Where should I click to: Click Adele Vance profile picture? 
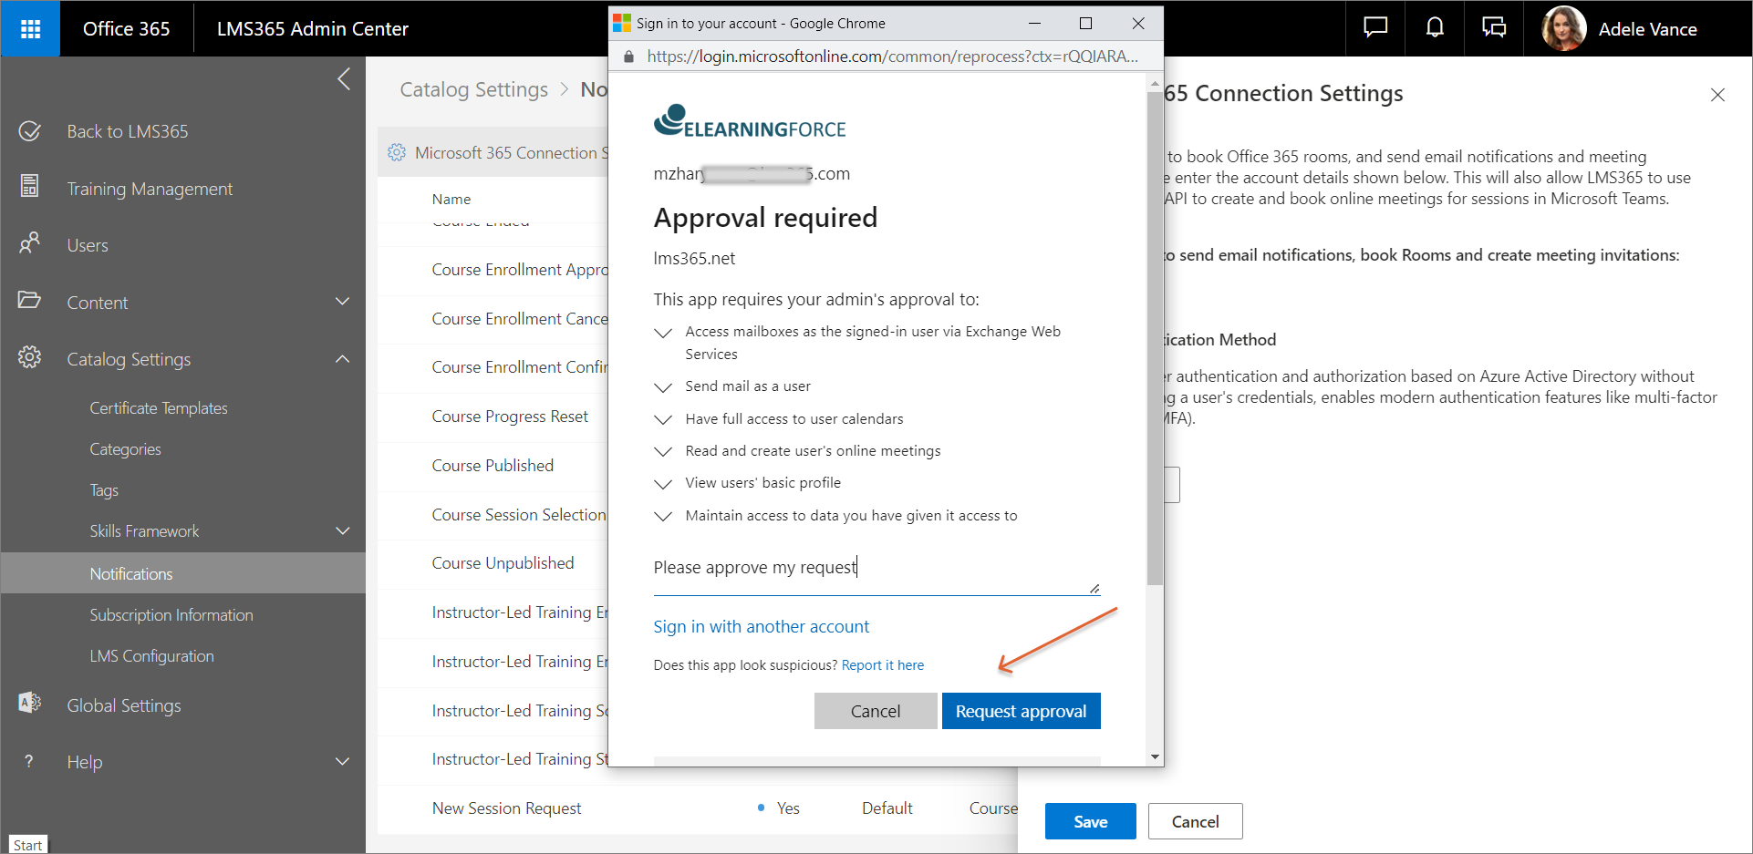click(1563, 29)
